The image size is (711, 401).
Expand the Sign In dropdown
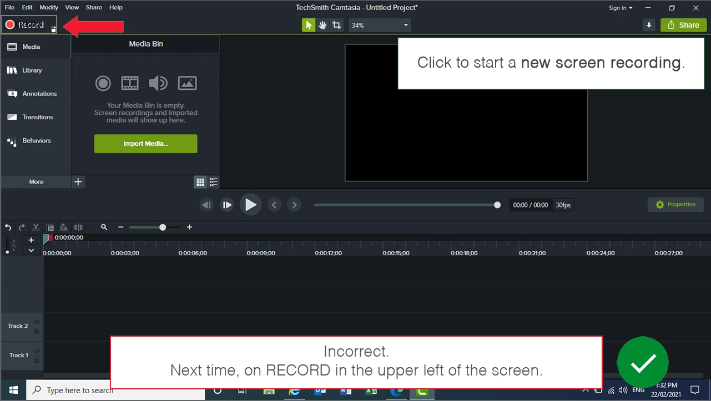pyautogui.click(x=621, y=8)
